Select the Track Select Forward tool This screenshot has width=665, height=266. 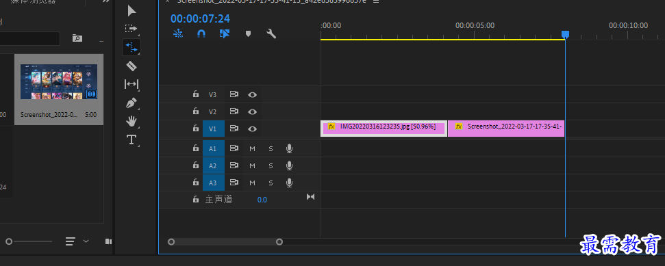(x=131, y=29)
